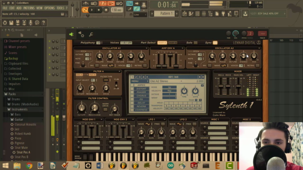
Task: Select the Mixer presets folder
Action: pyautogui.click(x=18, y=47)
